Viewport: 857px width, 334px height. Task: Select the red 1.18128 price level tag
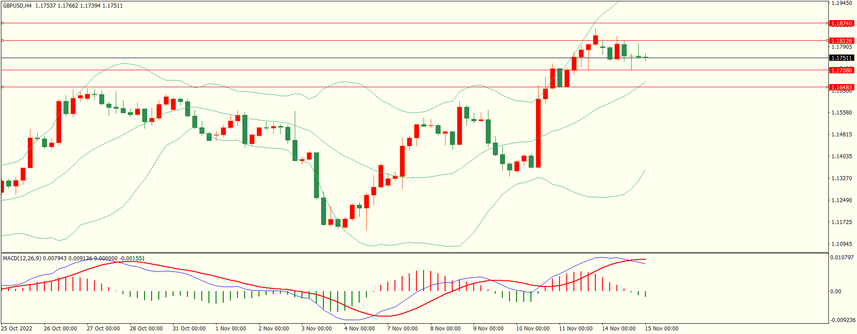tap(841, 41)
